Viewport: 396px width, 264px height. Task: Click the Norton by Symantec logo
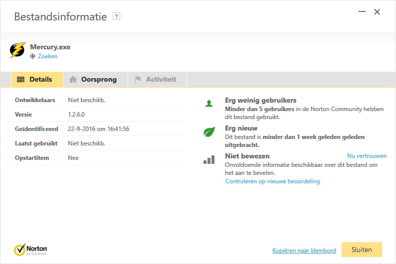(x=30, y=249)
